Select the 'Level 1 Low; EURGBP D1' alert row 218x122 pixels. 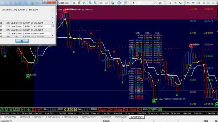pos(26,30)
